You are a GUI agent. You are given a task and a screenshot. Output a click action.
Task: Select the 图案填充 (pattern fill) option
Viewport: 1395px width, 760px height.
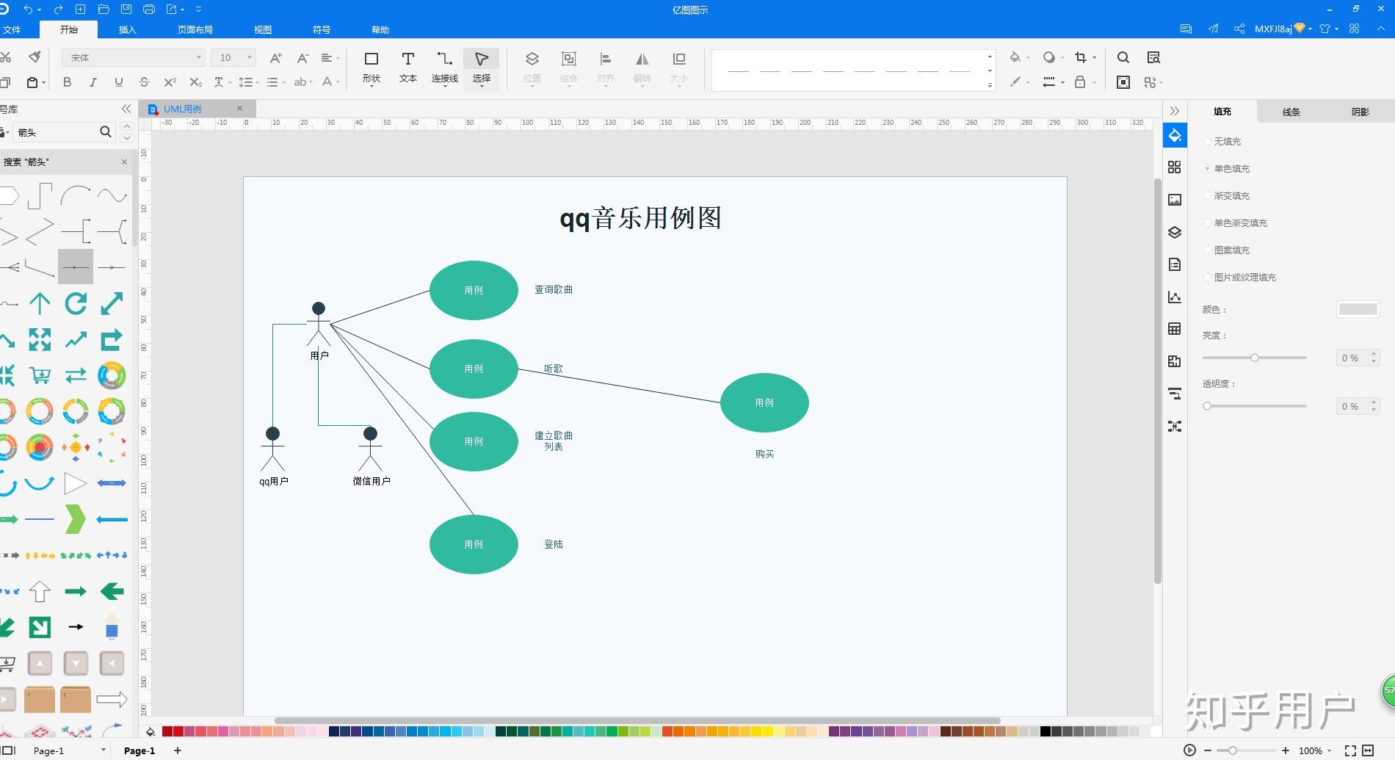pos(1227,250)
